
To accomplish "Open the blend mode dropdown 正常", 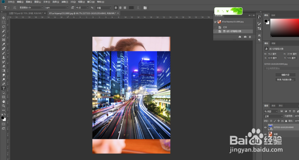I will coord(273,116).
